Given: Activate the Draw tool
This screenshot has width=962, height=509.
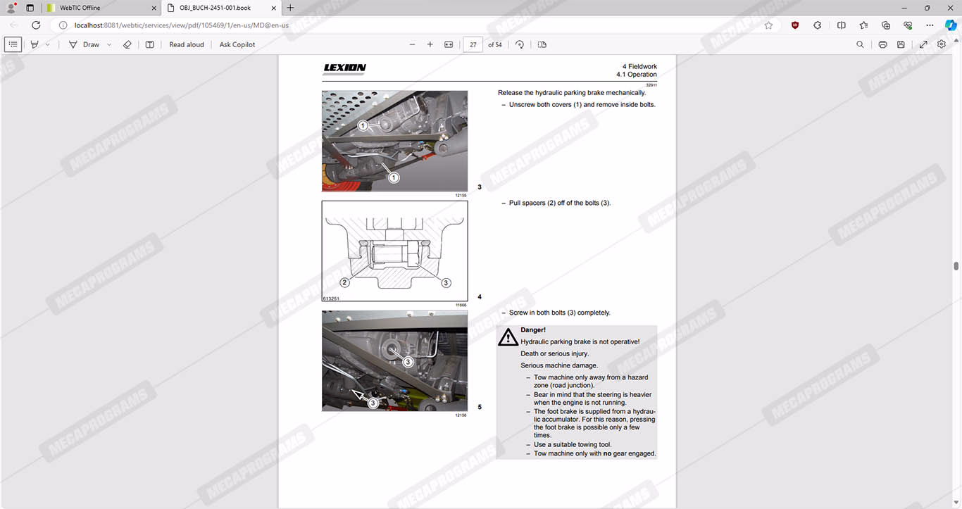Looking at the screenshot, I should coord(85,44).
